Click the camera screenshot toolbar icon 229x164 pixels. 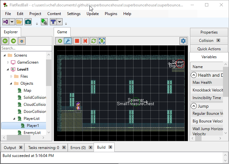coord(28,22)
